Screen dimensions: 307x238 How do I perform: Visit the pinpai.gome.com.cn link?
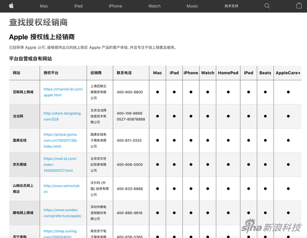62,140
